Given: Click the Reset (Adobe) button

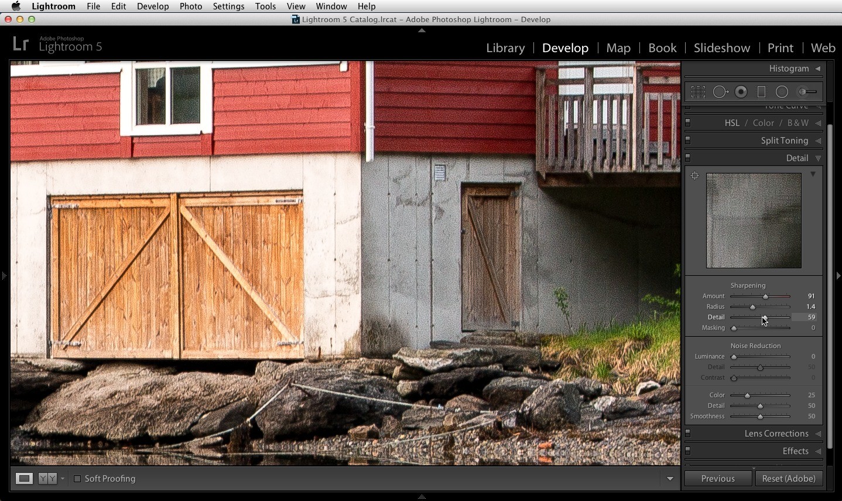Looking at the screenshot, I should click(x=789, y=479).
